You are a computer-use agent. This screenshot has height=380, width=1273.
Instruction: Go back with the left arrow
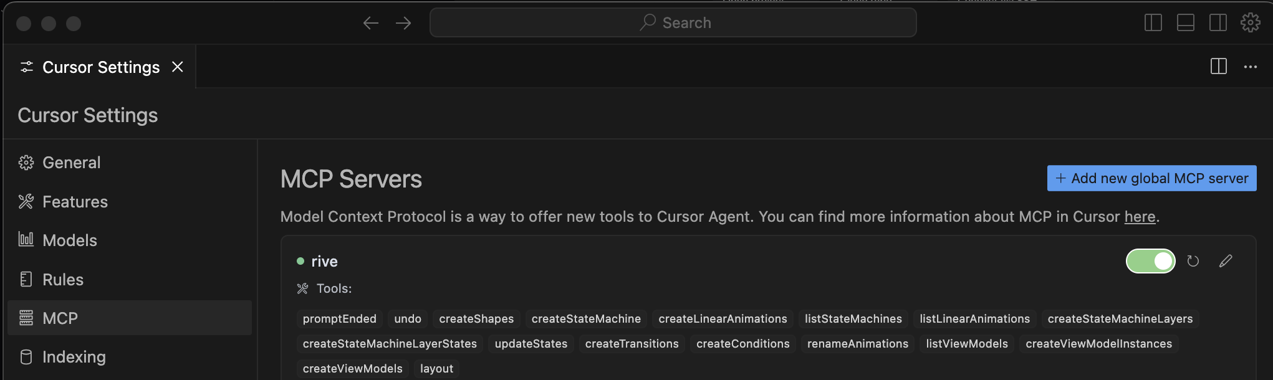pyautogui.click(x=371, y=23)
